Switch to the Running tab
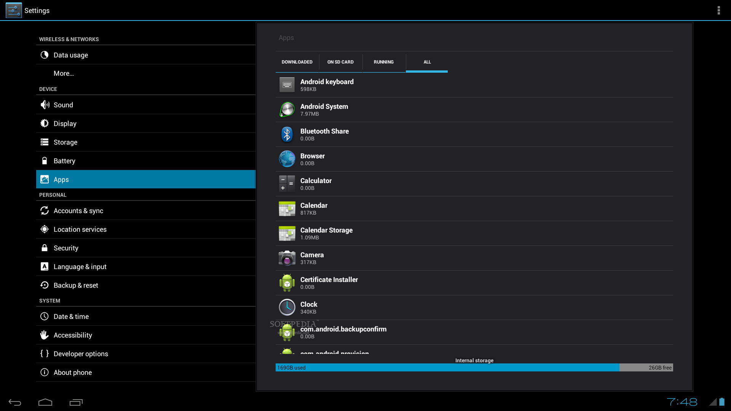731x411 pixels. [x=384, y=62]
